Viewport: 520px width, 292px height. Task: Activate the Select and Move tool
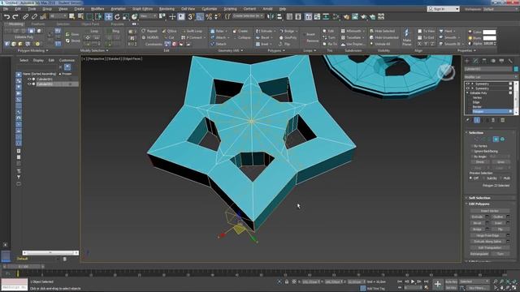tap(108, 16)
